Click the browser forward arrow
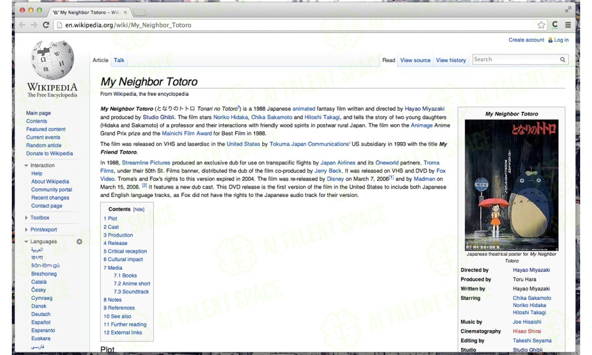 tap(34, 25)
